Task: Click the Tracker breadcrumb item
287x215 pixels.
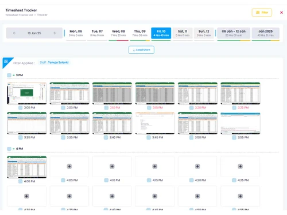Action: pyautogui.click(x=42, y=15)
